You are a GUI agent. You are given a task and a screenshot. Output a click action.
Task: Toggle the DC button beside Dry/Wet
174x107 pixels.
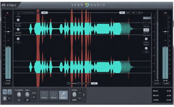(x=80, y=98)
